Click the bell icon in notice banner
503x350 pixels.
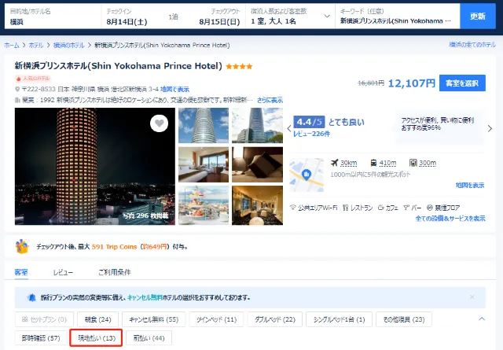pyautogui.click(x=31, y=297)
